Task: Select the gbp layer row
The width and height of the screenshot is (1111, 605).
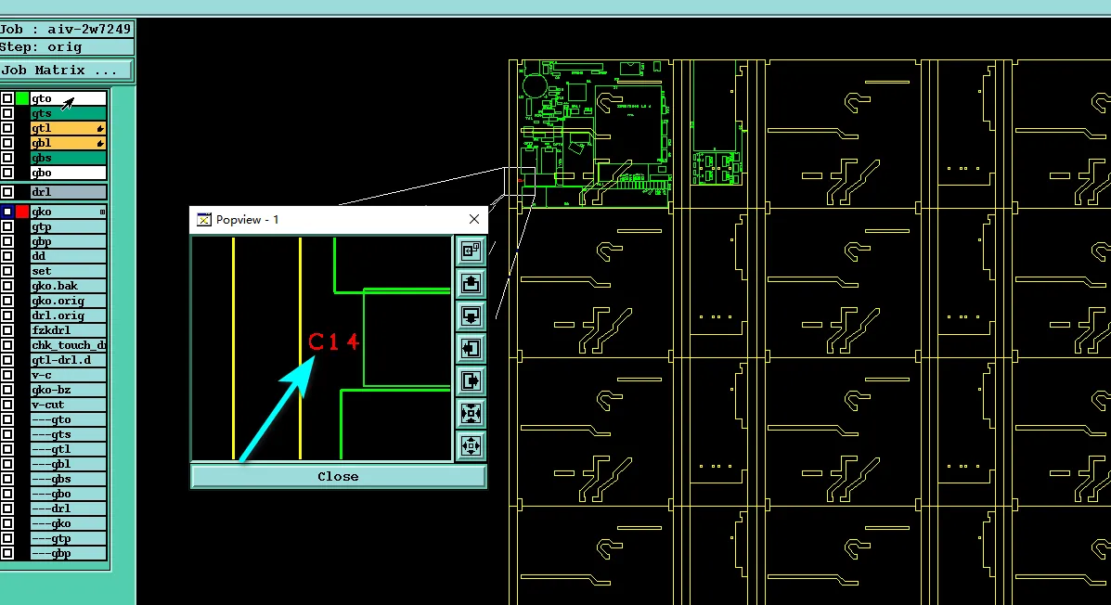Action: pyautogui.click(x=68, y=241)
